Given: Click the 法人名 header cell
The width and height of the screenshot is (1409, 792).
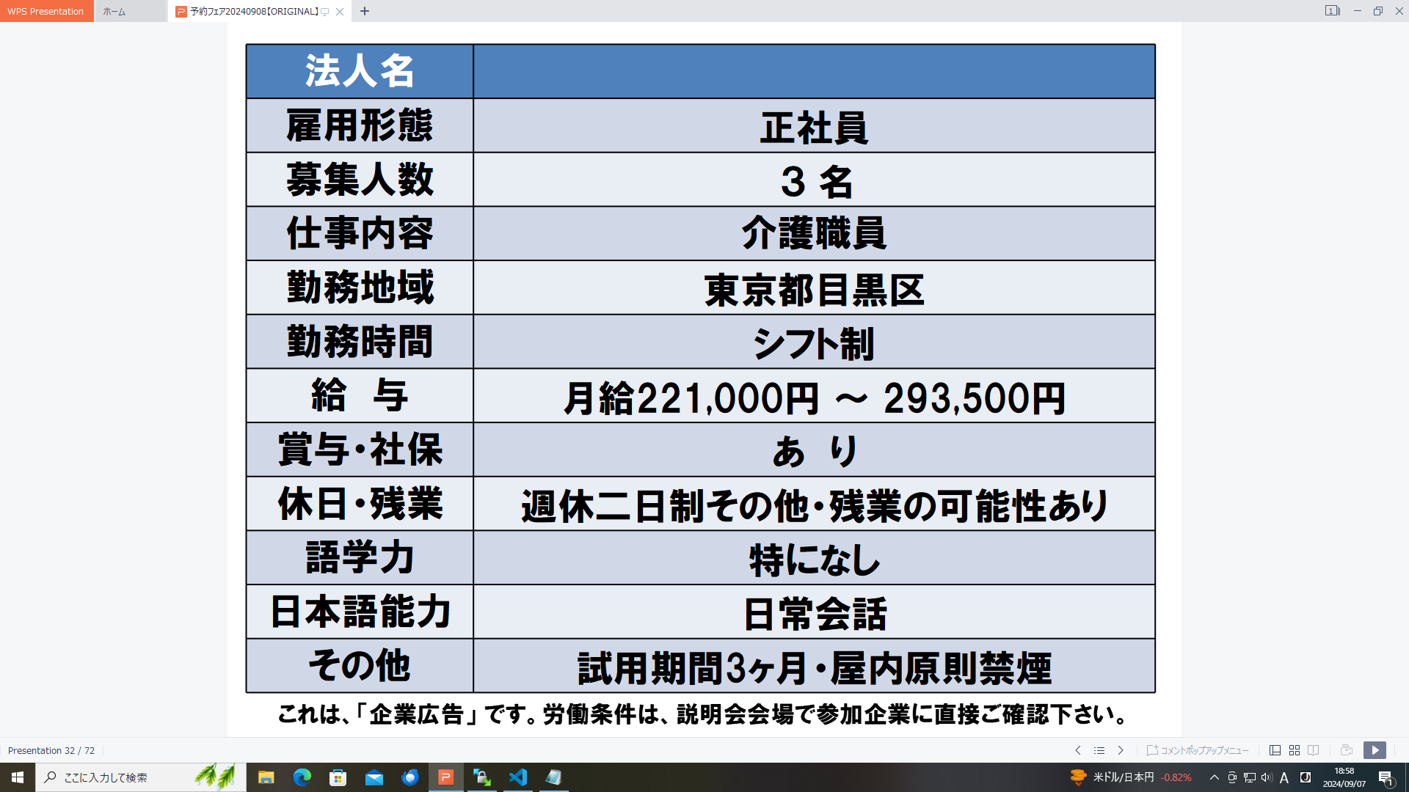Looking at the screenshot, I should coord(360,71).
